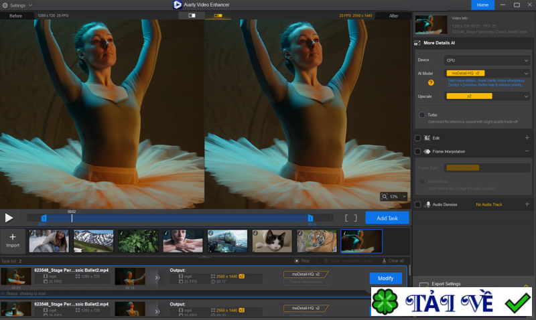The width and height of the screenshot is (536, 320).
Task: Check the Audio Denoise checkbox
Action: 418,204
